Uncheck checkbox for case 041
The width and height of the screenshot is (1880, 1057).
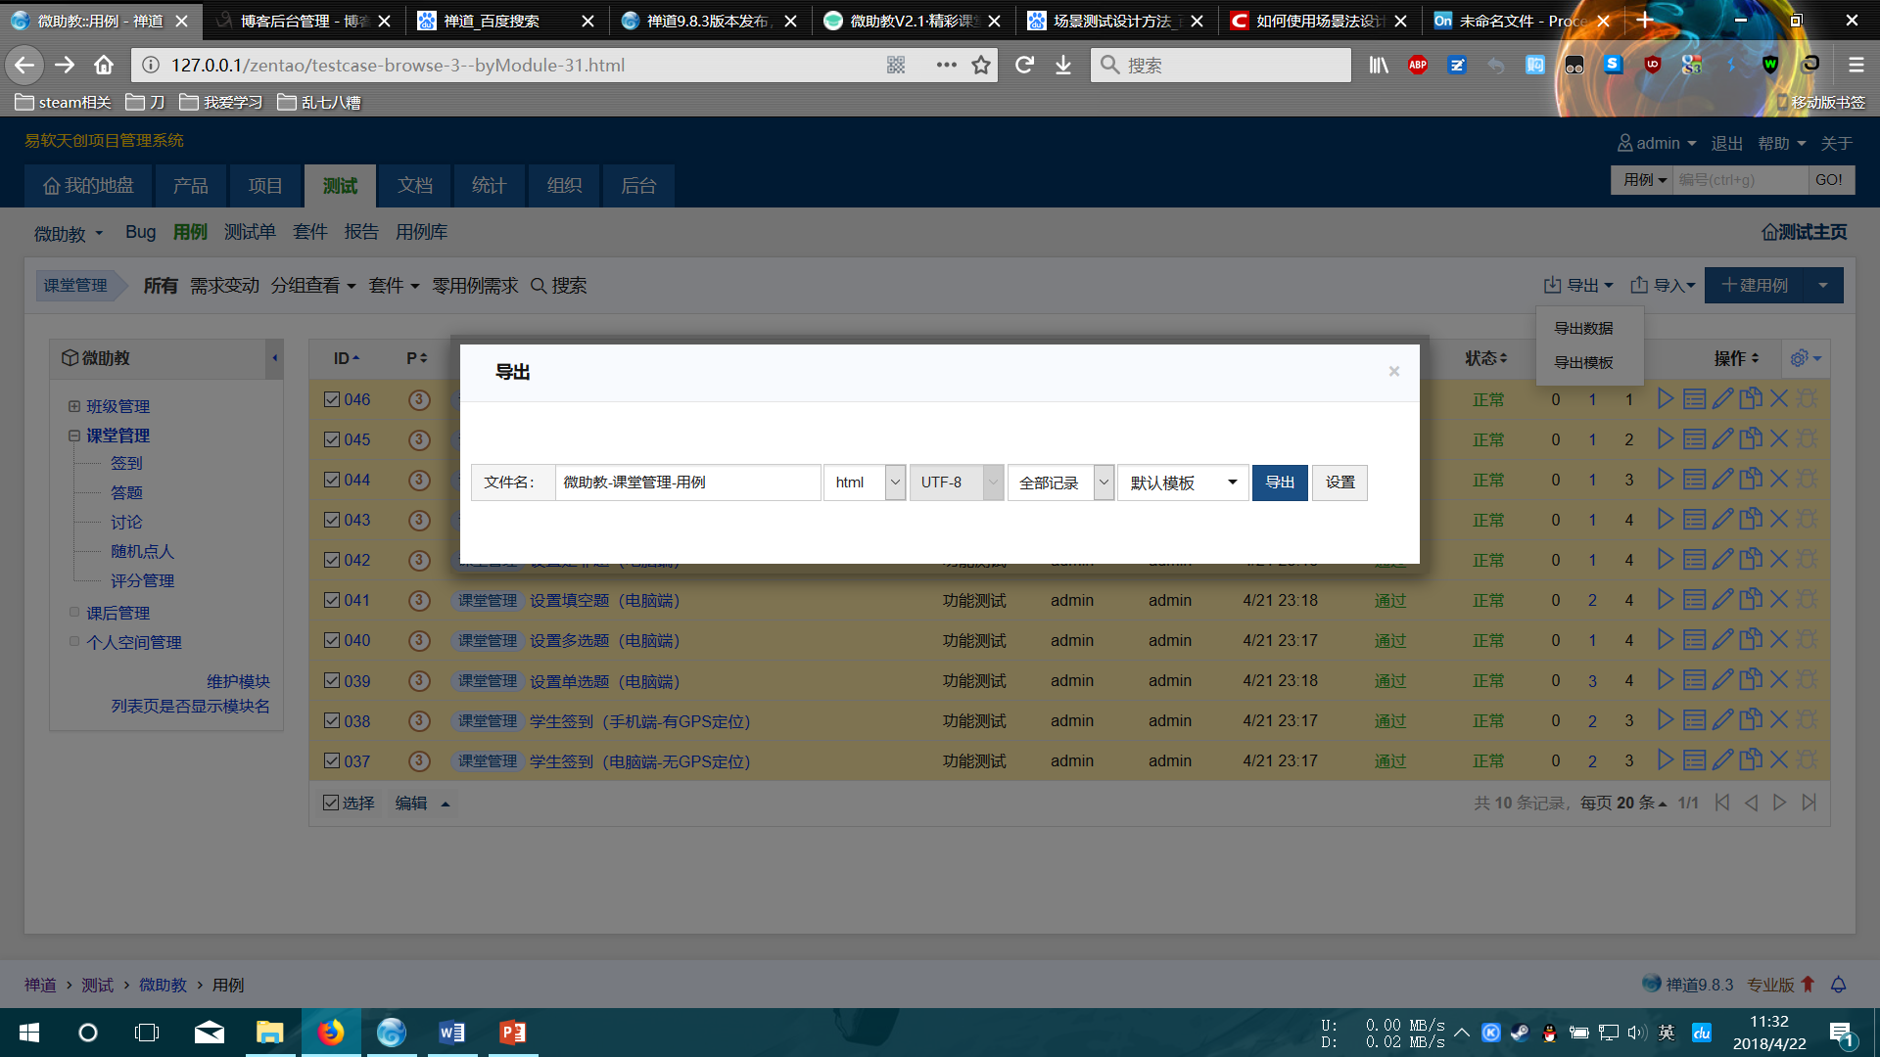coord(332,600)
